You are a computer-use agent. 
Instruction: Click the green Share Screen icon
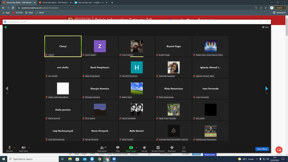click(131, 148)
